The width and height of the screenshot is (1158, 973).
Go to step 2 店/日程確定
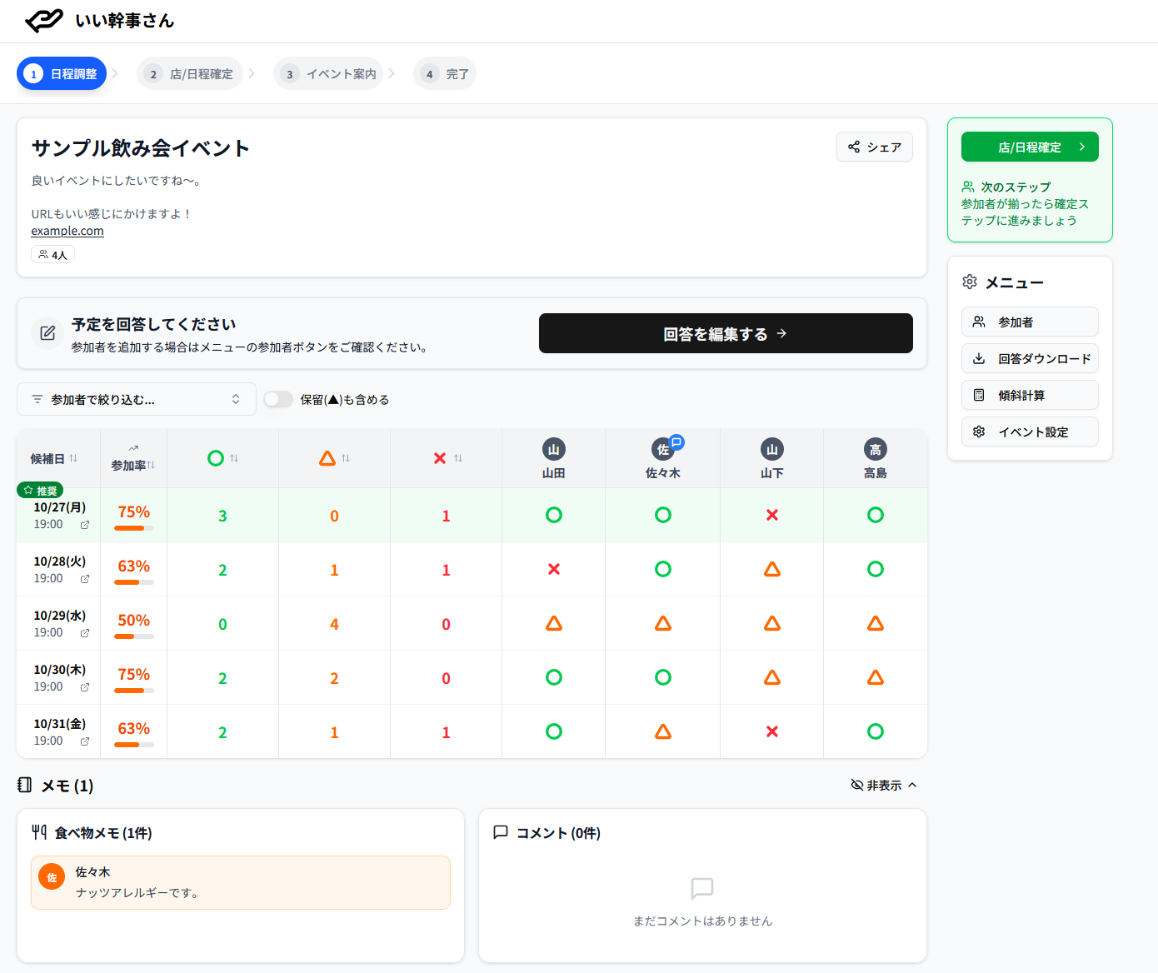click(190, 74)
